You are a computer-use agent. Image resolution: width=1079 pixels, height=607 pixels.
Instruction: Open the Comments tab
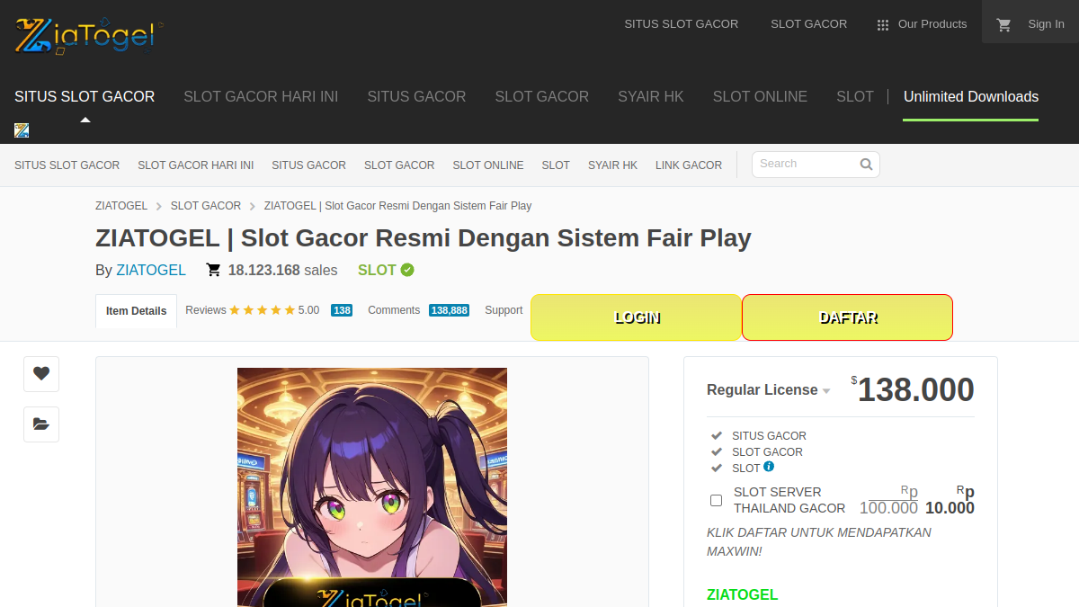tap(418, 310)
